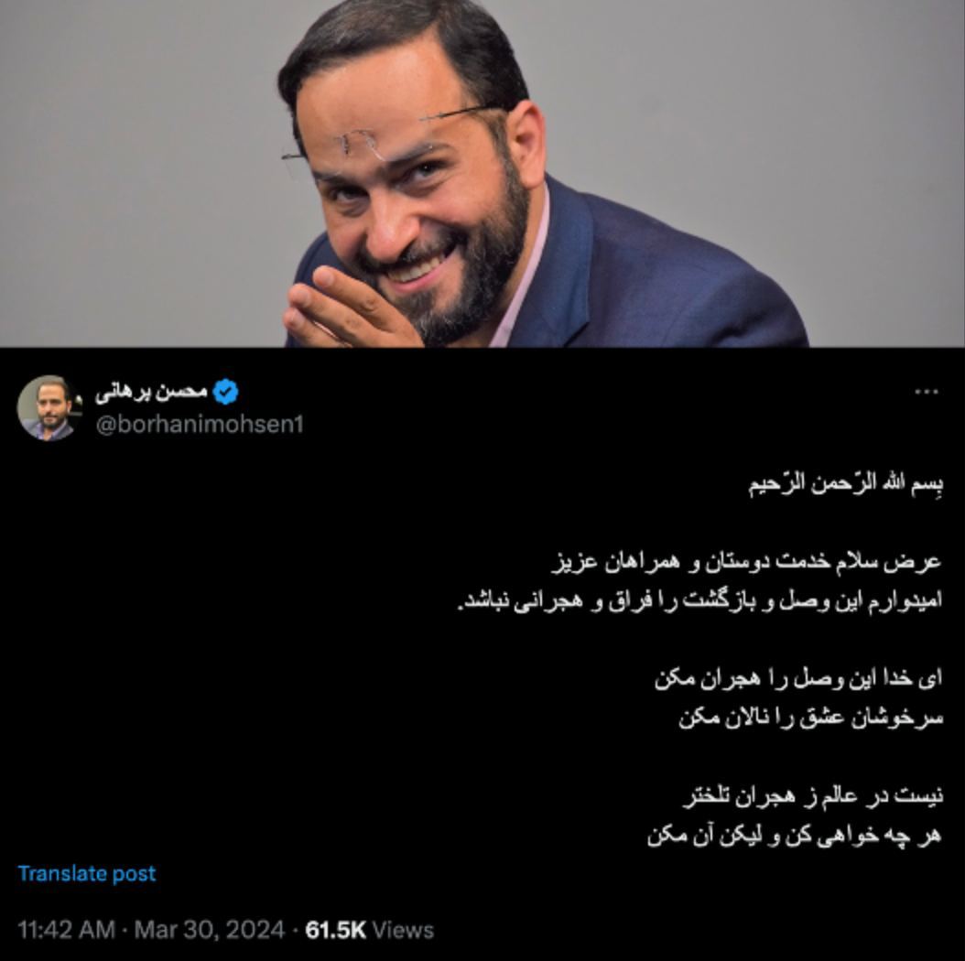Click the @borhanimohsen1 handle
965x961 pixels.
click(x=200, y=425)
